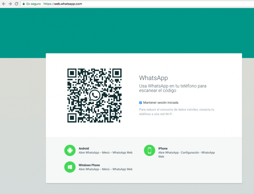Click the browser forward arrow

[10, 4]
